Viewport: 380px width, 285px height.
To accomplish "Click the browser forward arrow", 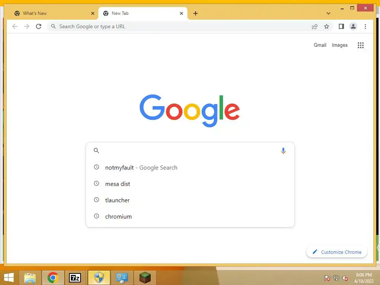I will [x=27, y=26].
